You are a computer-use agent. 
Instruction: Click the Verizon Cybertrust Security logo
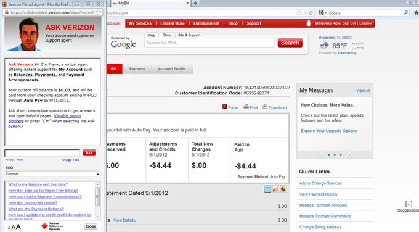(x=52, y=226)
